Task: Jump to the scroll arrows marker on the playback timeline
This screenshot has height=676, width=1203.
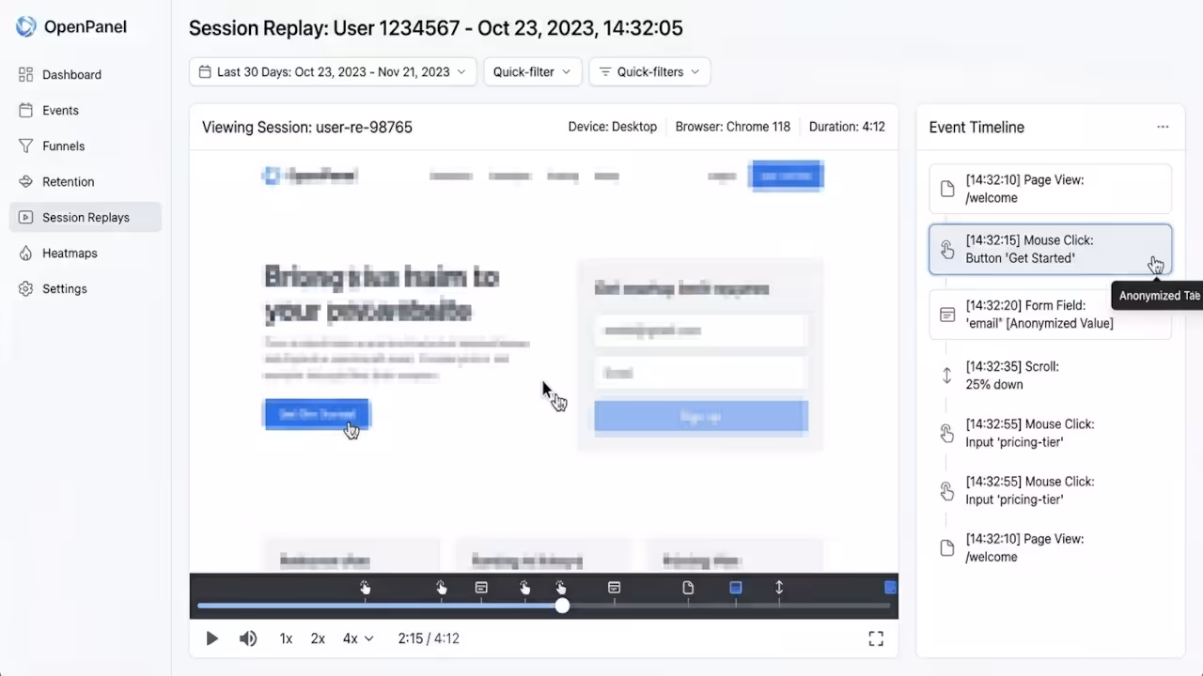Action: (x=779, y=588)
